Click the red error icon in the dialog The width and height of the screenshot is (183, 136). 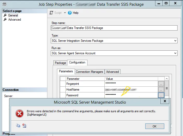pyautogui.click(x=20, y=113)
